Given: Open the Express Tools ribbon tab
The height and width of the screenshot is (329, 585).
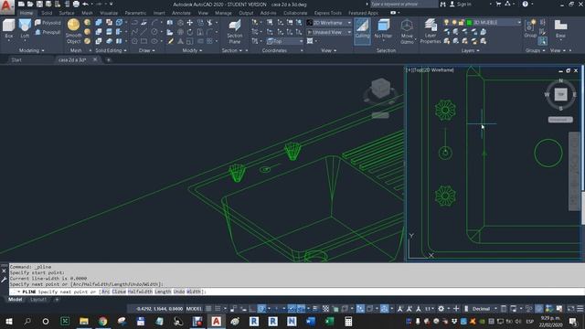Looking at the screenshot, I should click(x=327, y=13).
